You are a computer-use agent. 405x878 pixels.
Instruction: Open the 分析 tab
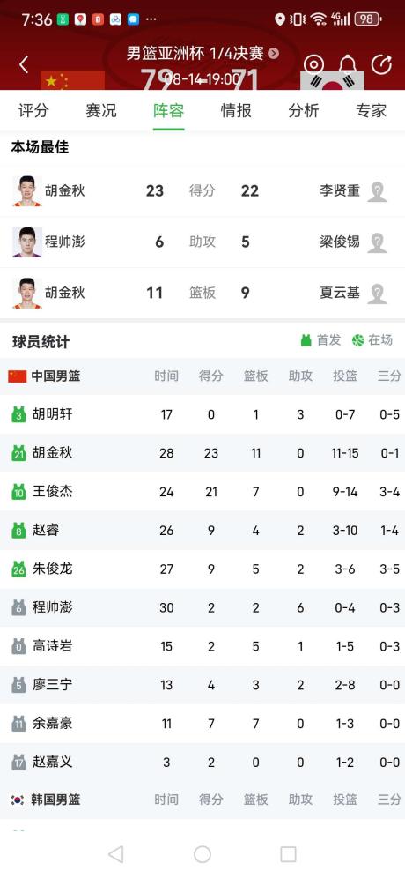point(304,110)
